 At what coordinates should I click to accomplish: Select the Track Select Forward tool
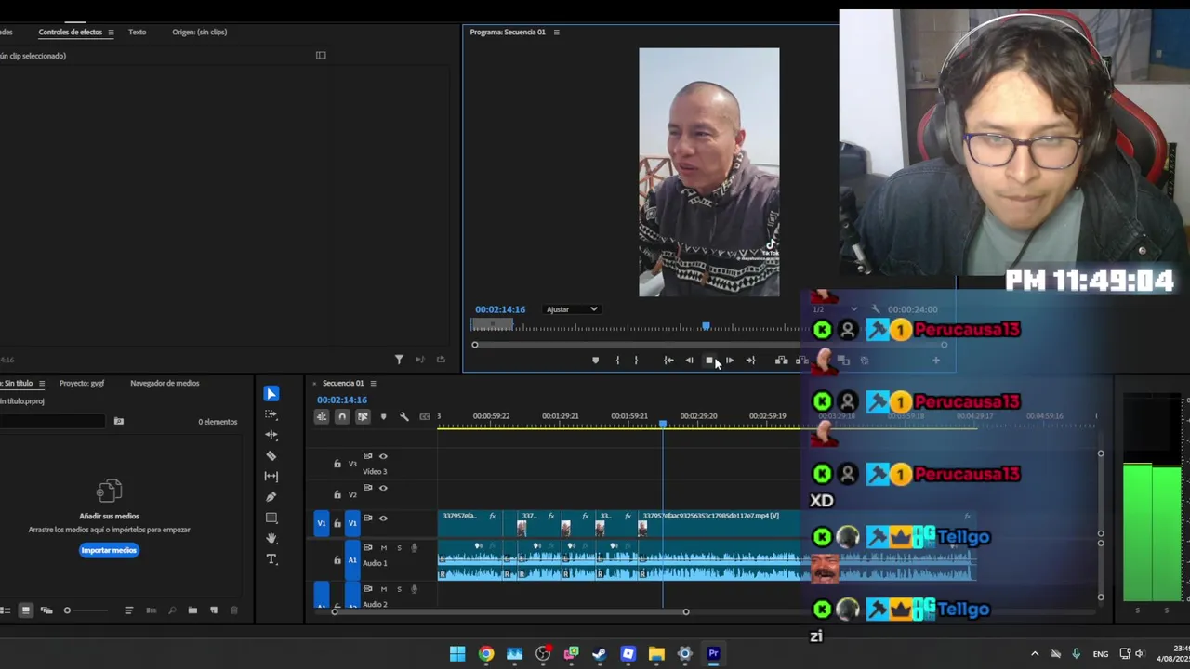pyautogui.click(x=271, y=414)
